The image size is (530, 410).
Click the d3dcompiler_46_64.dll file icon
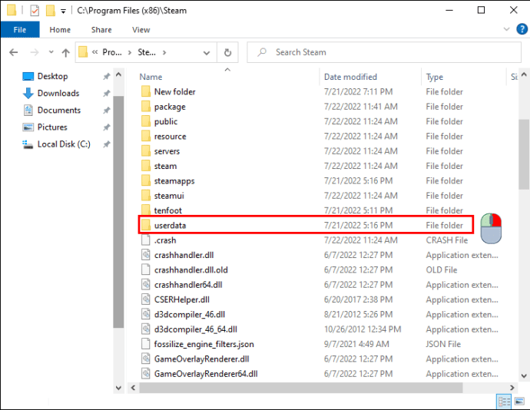(146, 329)
